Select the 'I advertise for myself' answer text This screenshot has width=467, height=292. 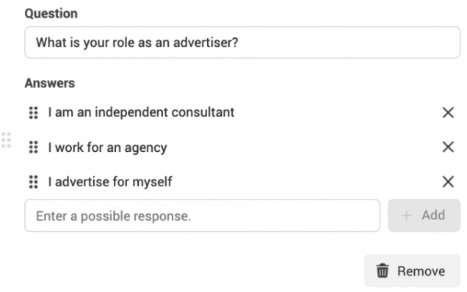point(110,182)
